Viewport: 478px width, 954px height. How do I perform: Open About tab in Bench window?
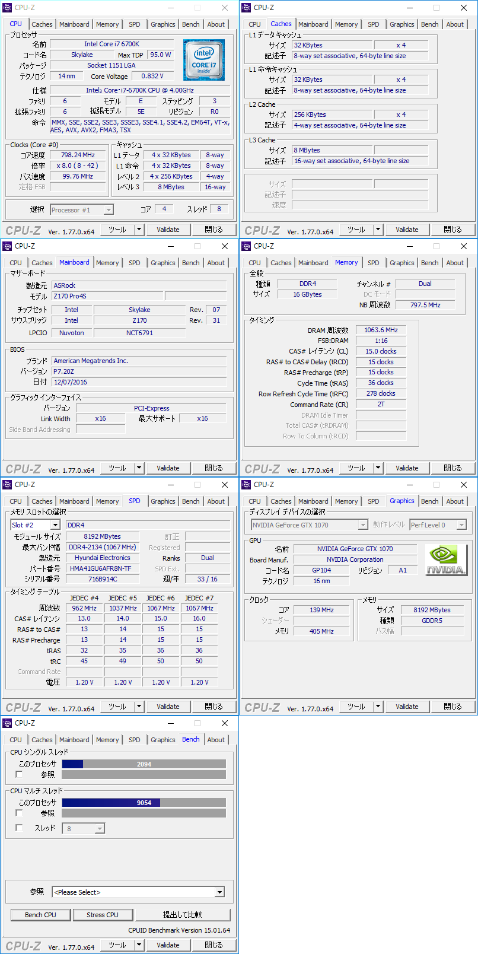[216, 740]
